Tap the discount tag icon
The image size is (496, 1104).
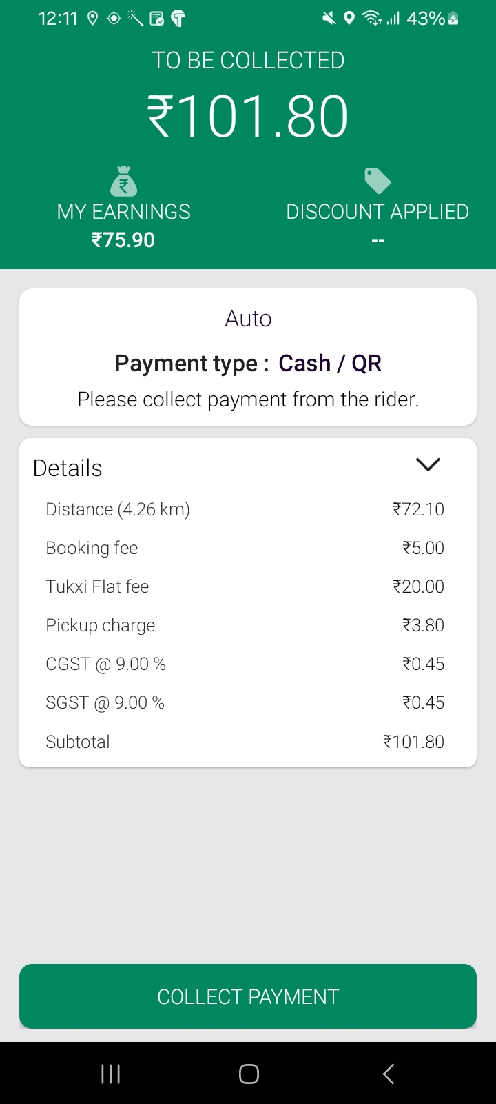(378, 181)
